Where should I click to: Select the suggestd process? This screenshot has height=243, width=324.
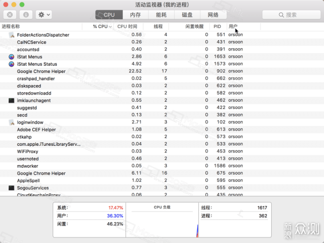[x=162, y=108]
